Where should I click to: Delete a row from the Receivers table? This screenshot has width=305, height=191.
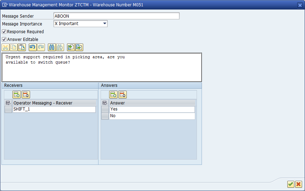tap(26, 95)
